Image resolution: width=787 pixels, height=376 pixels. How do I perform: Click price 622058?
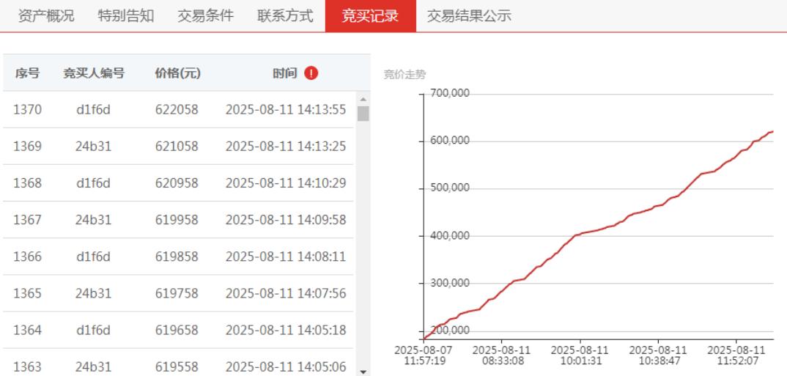pos(177,109)
